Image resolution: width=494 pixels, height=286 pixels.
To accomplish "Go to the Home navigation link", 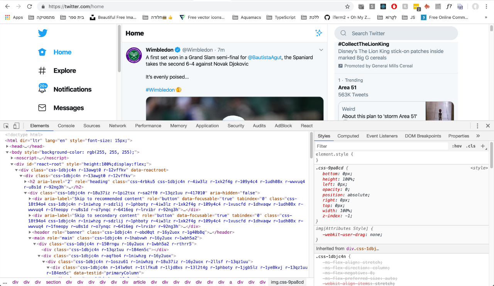I will point(63,52).
